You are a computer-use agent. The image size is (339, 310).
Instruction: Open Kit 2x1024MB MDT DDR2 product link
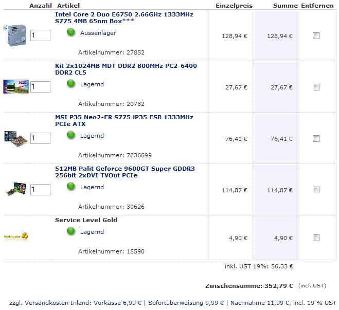click(126, 69)
